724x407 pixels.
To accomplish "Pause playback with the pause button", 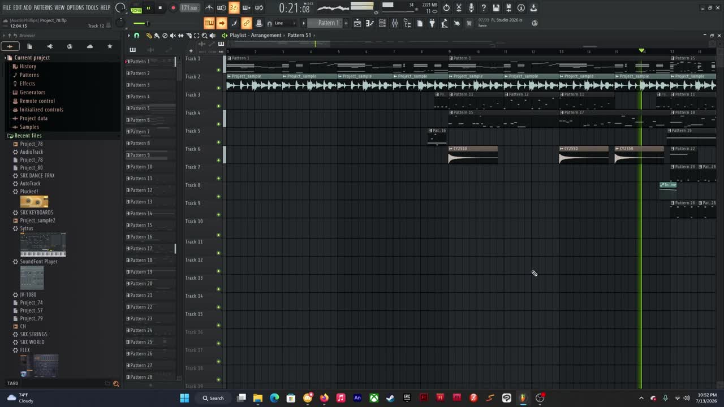I will 148,8.
